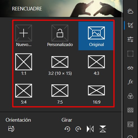Viewport: 138px width, 138px height.
Task: Open the dashed selection area tool
Action: [x=130, y=54]
